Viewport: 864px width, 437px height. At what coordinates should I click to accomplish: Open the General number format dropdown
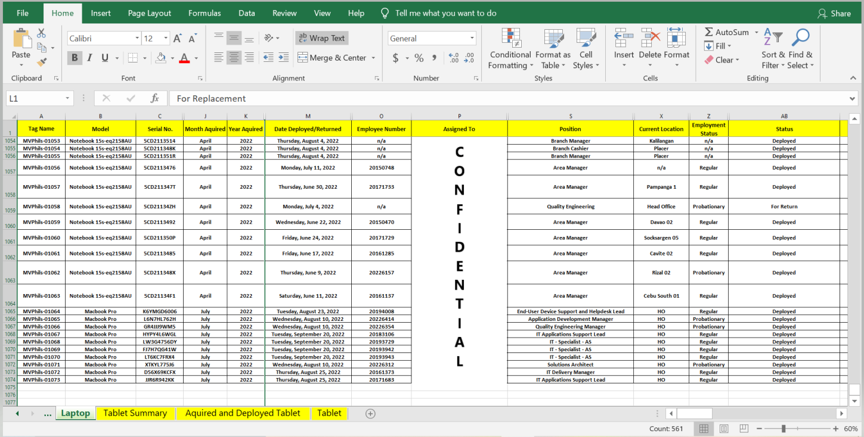[x=472, y=39]
